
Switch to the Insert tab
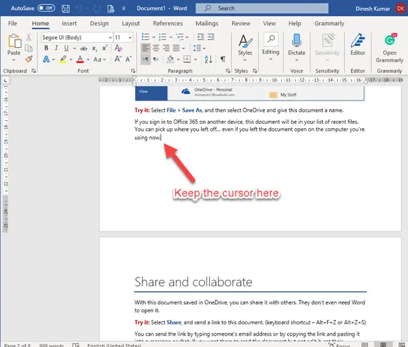click(69, 23)
